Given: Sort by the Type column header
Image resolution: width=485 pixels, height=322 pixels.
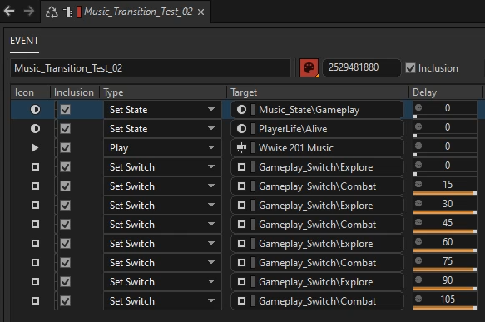Looking at the screenshot, I should pos(163,92).
